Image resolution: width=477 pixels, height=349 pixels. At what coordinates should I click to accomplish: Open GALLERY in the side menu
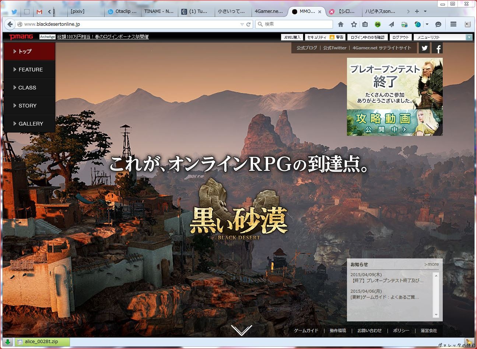coord(29,124)
